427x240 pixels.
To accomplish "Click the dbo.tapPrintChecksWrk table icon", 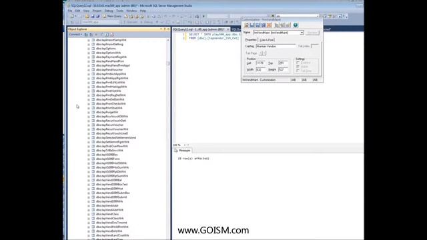I will (93, 104).
